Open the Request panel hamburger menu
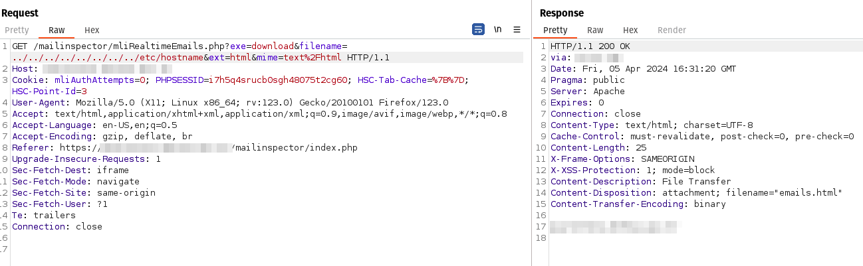Viewport: 863px width, 266px height. pyautogui.click(x=517, y=30)
